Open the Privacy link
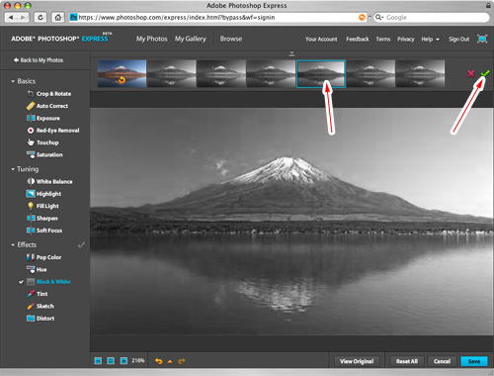 coord(405,40)
